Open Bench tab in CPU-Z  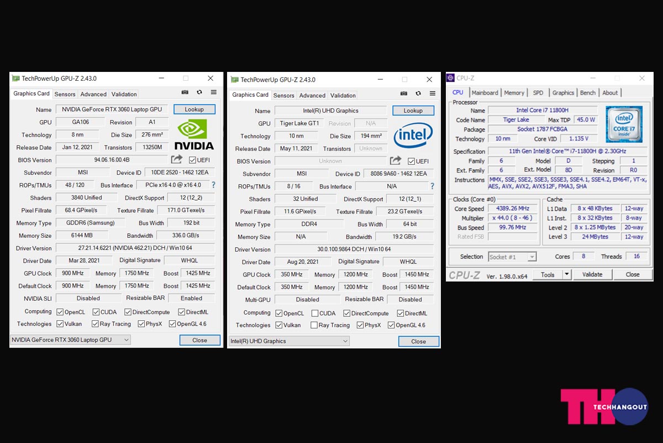tap(588, 93)
